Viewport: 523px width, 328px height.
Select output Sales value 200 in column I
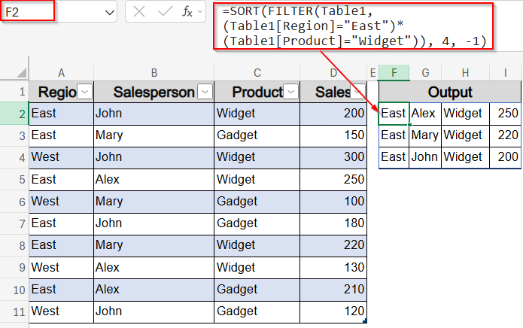(x=506, y=157)
